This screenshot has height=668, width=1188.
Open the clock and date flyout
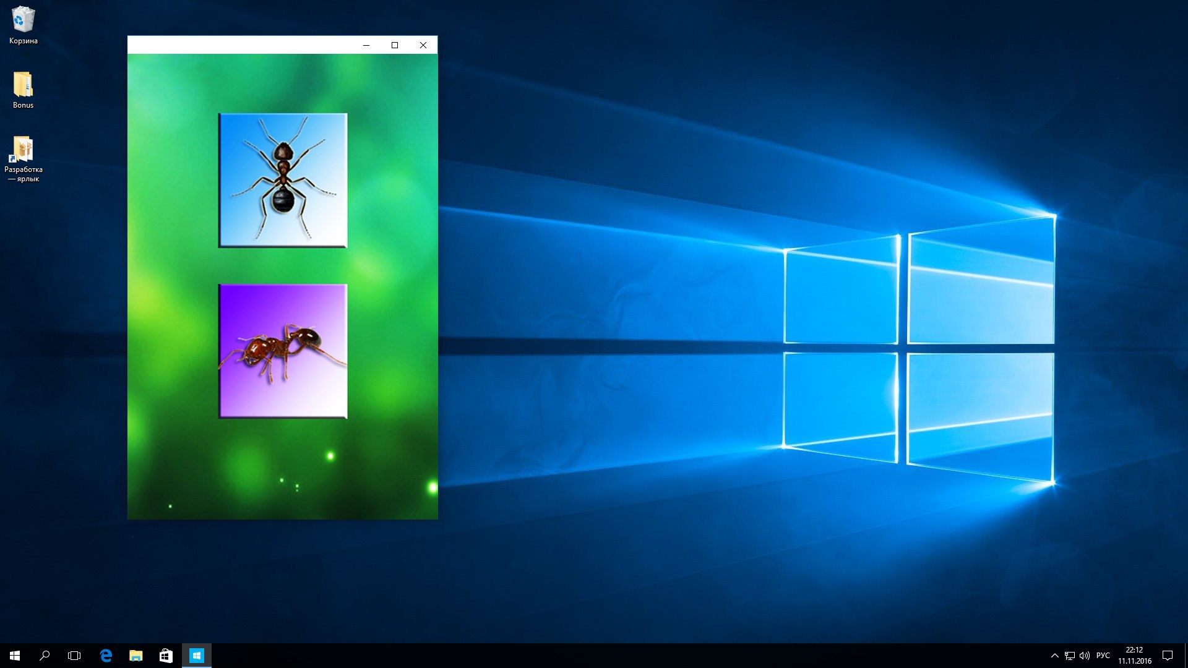[1134, 656]
